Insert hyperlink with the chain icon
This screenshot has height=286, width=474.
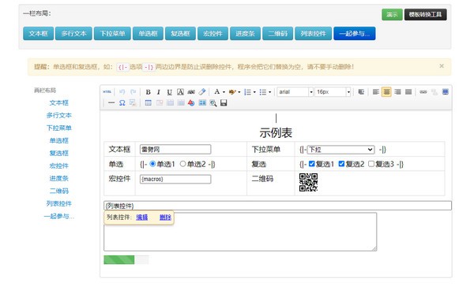tap(423, 91)
